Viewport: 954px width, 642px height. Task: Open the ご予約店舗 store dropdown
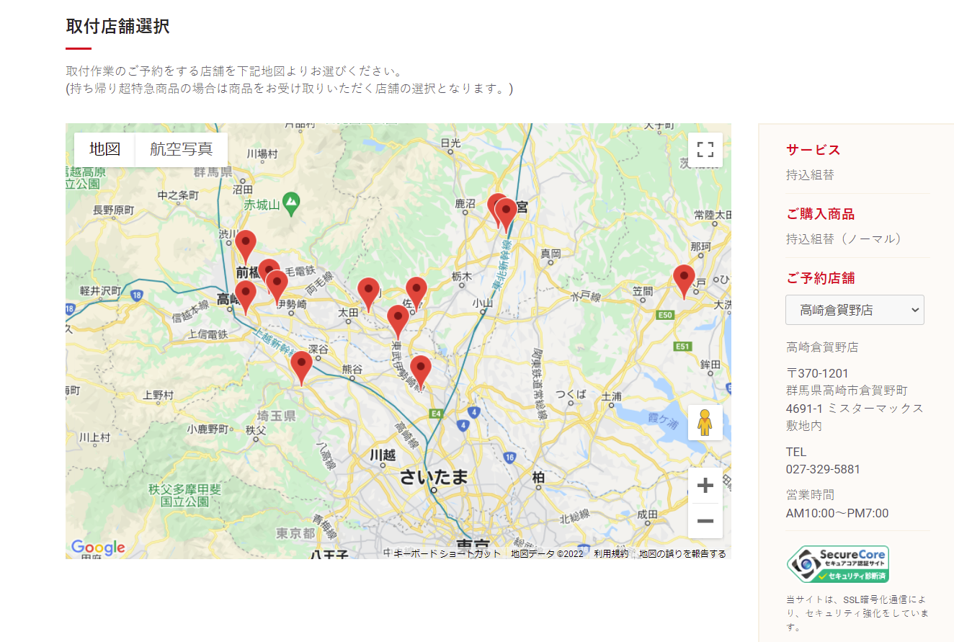[x=855, y=310]
